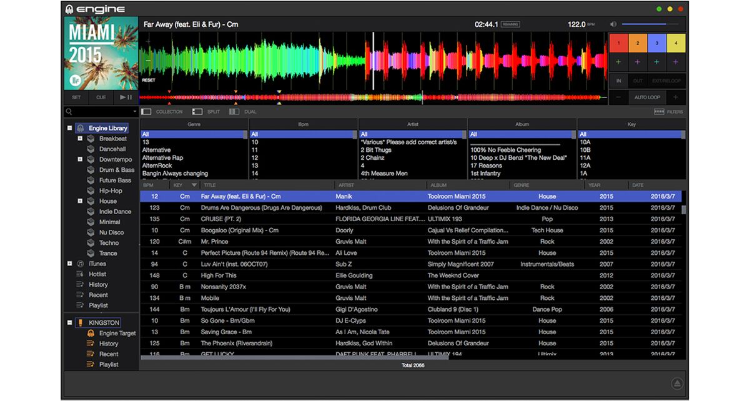Open the iTunes source in the sidebar
The image size is (752, 401).
pyautogui.click(x=97, y=263)
